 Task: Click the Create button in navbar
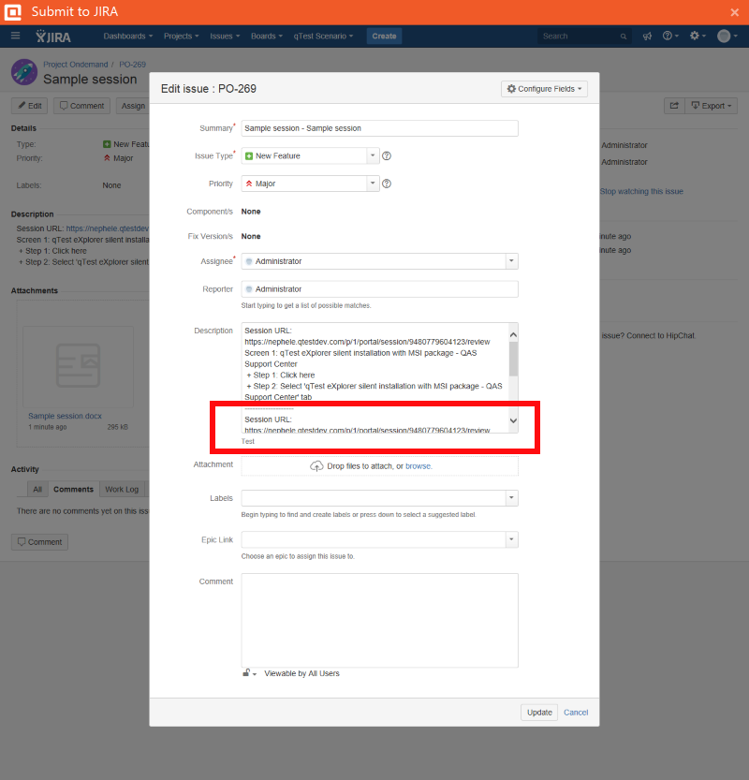pyautogui.click(x=384, y=36)
